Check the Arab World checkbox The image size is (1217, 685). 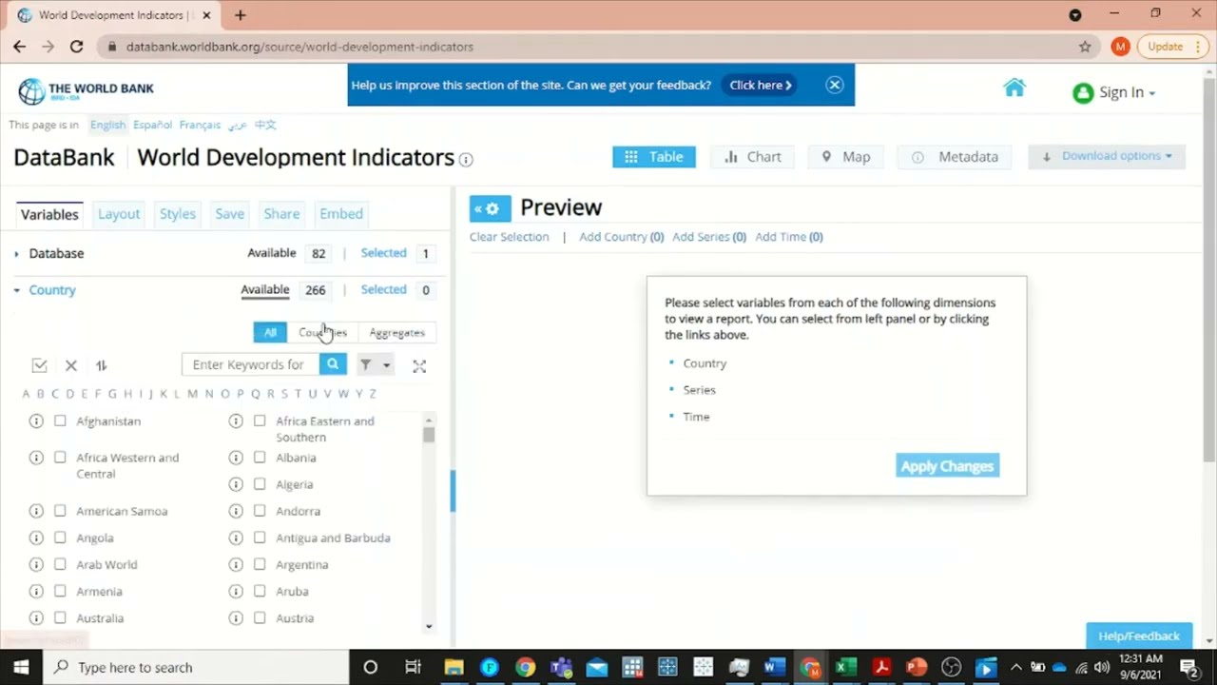click(x=60, y=564)
